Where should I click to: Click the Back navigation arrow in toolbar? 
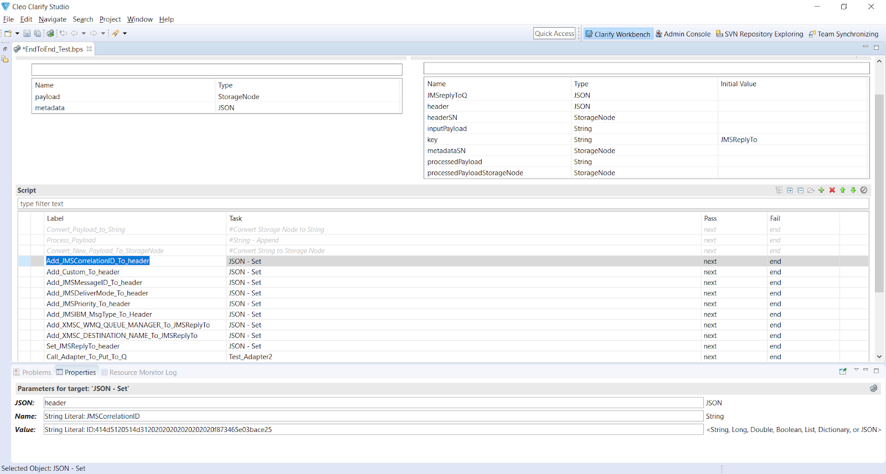coord(75,33)
